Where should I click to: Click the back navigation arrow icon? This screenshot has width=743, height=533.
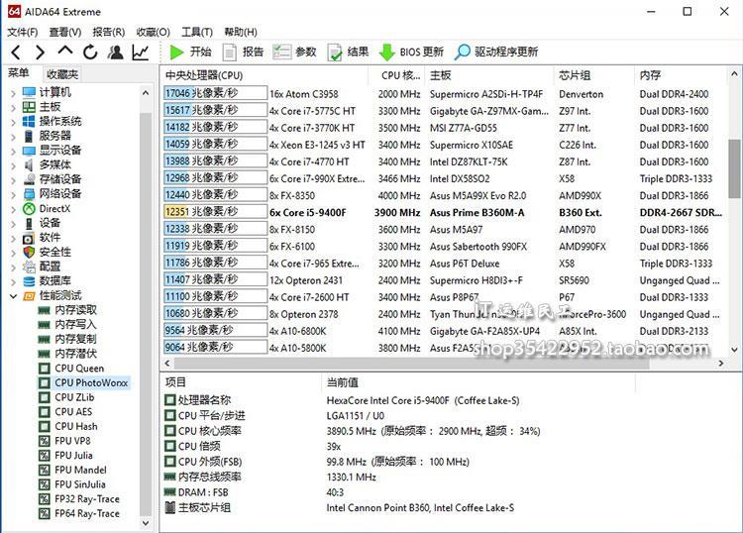pyautogui.click(x=17, y=52)
